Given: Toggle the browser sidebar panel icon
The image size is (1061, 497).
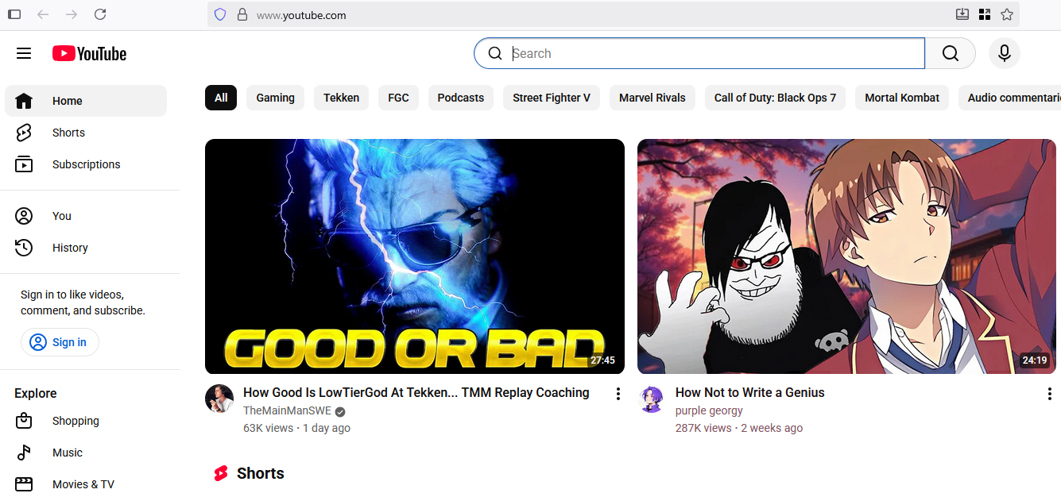Looking at the screenshot, I should tap(14, 14).
